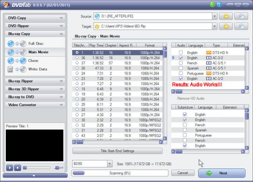Click the Next button
Screen dimensions: 253x182
tap(222, 173)
